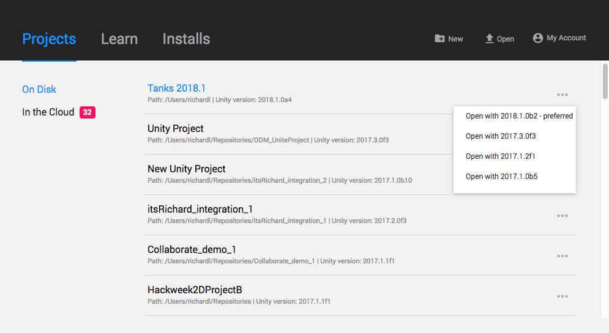
Task: Expand the options menu for itsRichard_integration_1
Action: 562,216
